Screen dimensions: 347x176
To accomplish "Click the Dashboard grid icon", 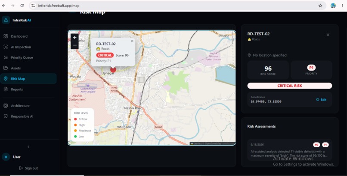I will (6, 36).
